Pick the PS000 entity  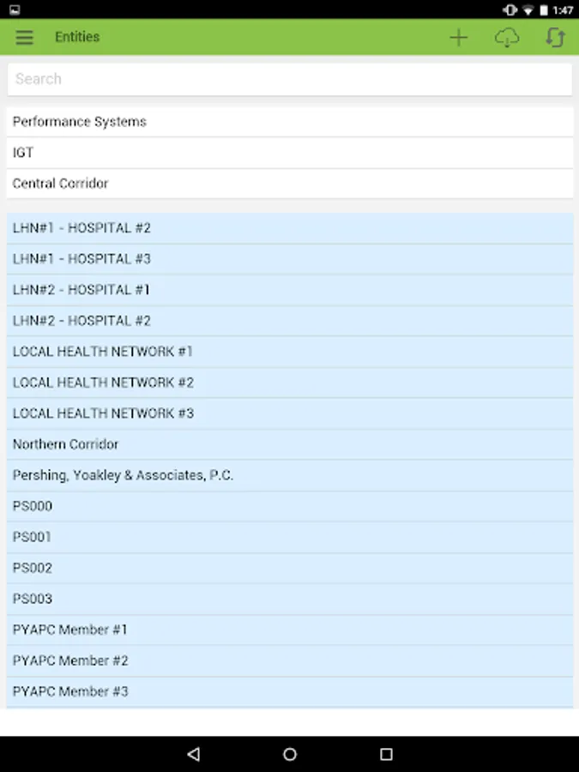[290, 506]
